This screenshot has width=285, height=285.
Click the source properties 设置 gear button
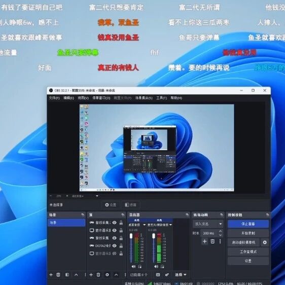pos(111,205)
